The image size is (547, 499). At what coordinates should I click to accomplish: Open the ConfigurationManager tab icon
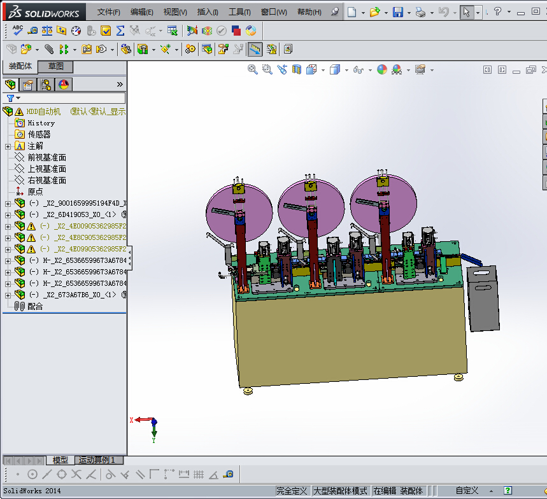(46, 84)
